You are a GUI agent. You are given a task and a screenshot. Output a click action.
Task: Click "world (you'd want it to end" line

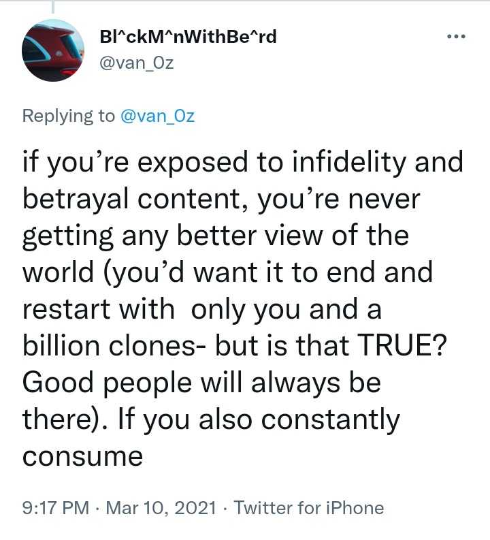click(227, 272)
